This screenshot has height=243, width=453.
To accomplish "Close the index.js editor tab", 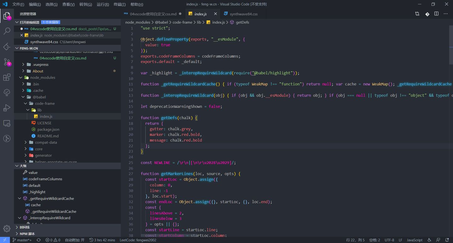I will pos(215,14).
